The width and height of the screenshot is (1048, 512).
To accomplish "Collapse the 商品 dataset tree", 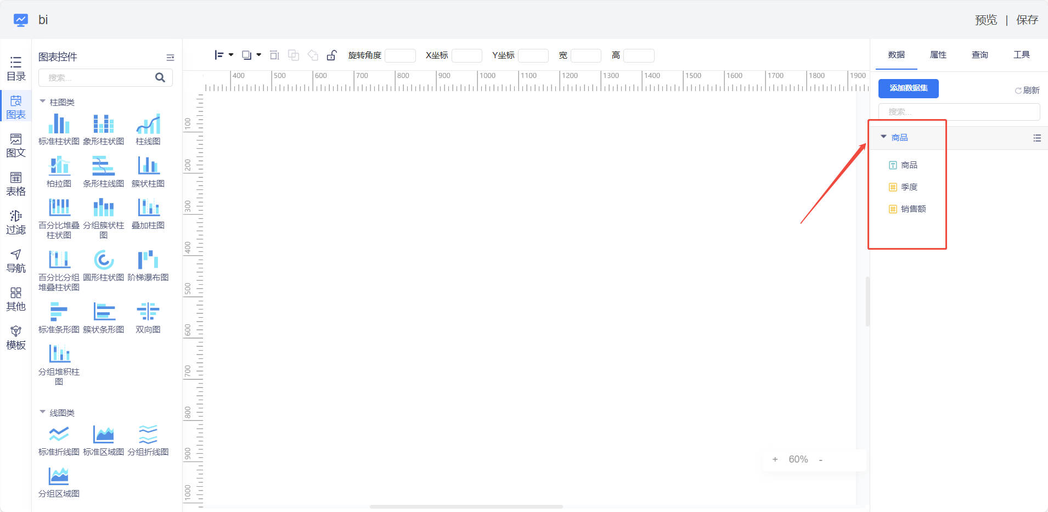I will click(883, 137).
